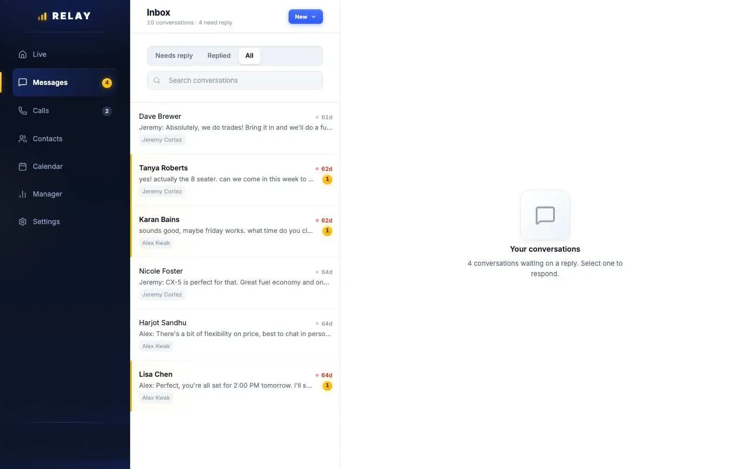Click the search magnifier icon
This screenshot has height=469, width=750.
tap(157, 80)
